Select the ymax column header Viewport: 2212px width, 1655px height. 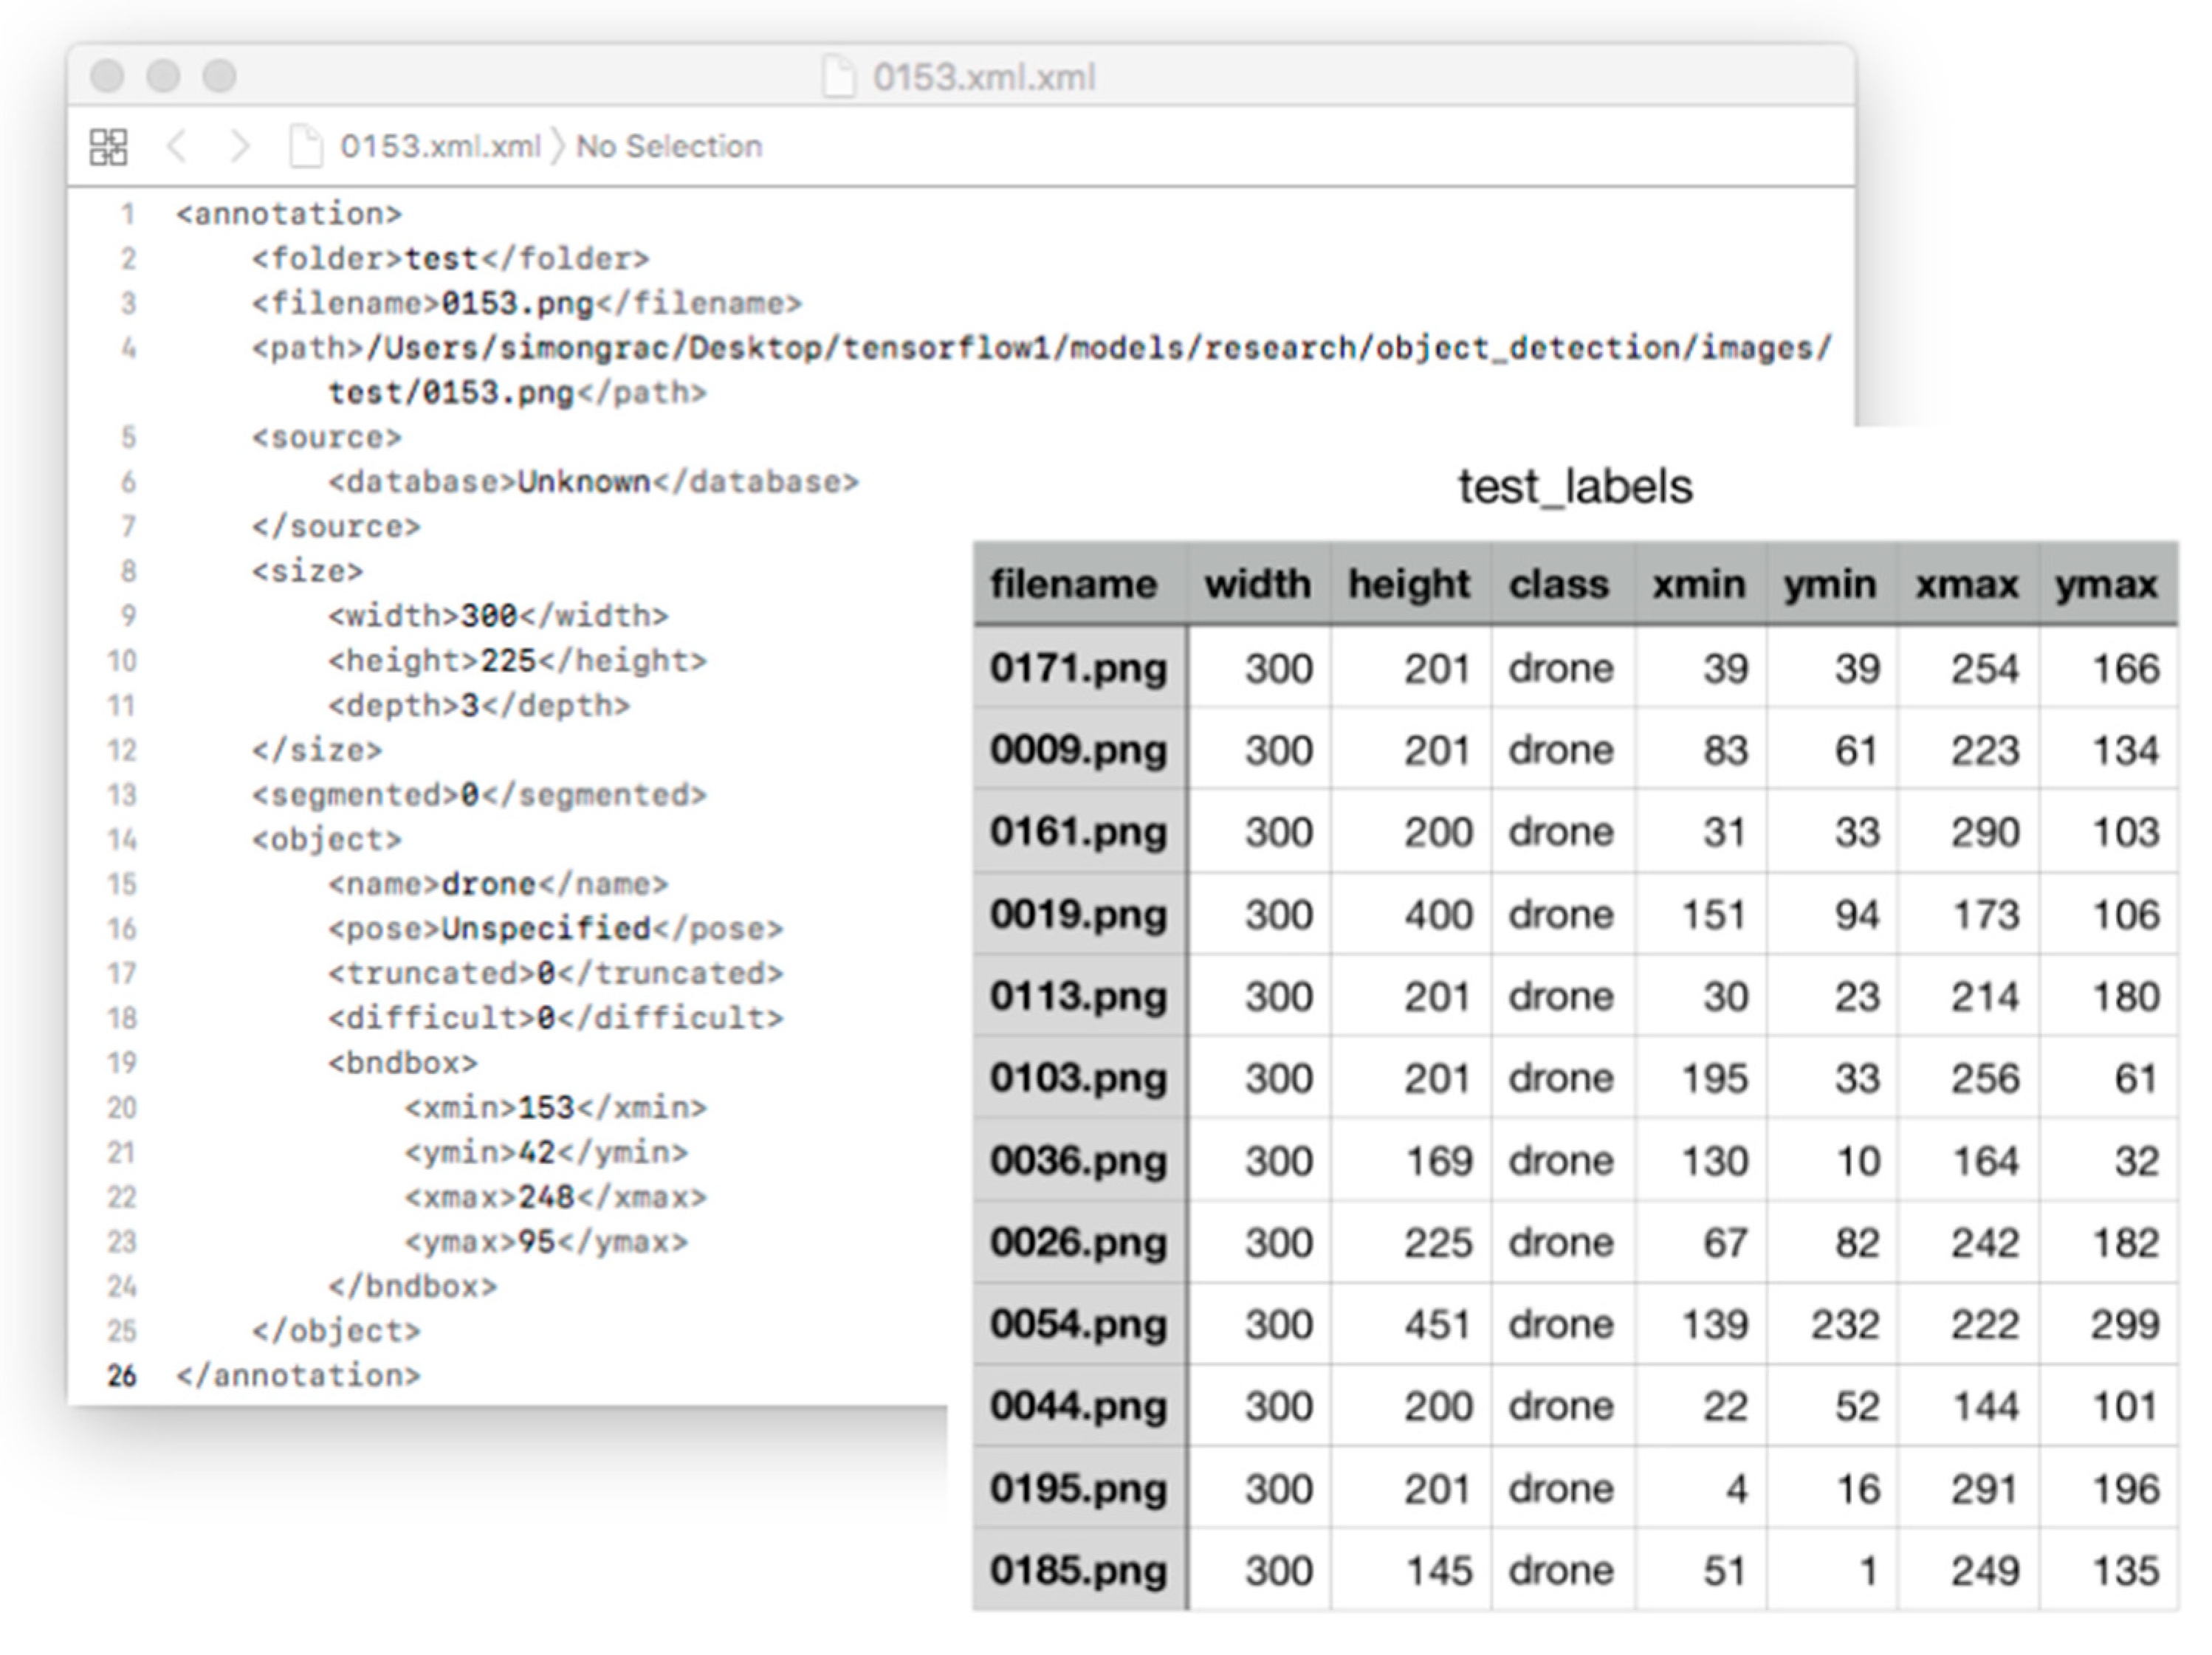tap(2106, 584)
